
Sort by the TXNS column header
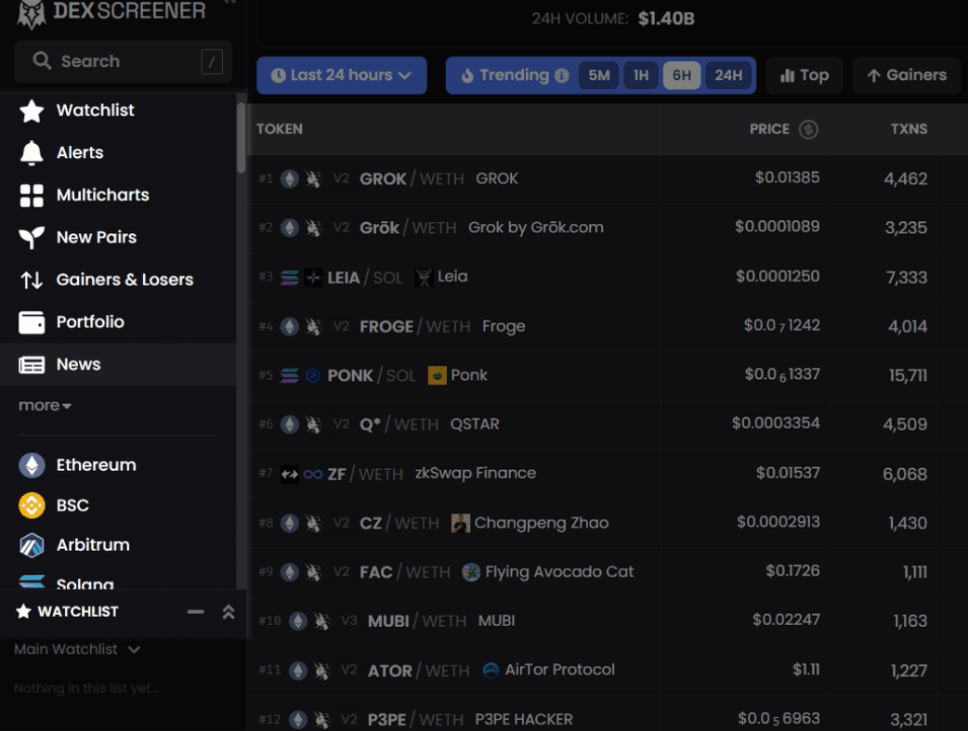pos(909,129)
